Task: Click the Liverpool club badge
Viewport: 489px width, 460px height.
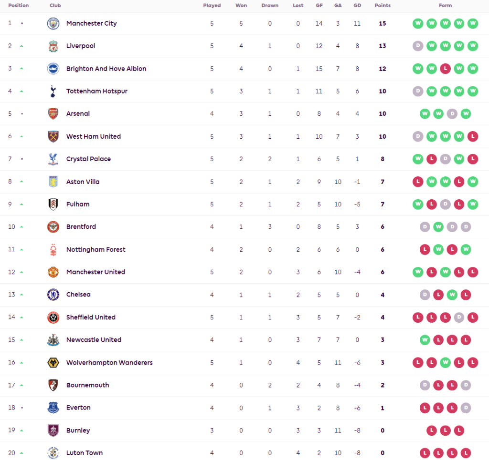Action: pos(53,46)
